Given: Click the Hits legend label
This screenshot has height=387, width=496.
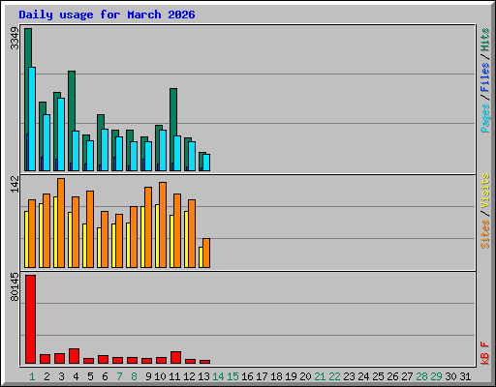Looking at the screenshot, I should click(485, 40).
